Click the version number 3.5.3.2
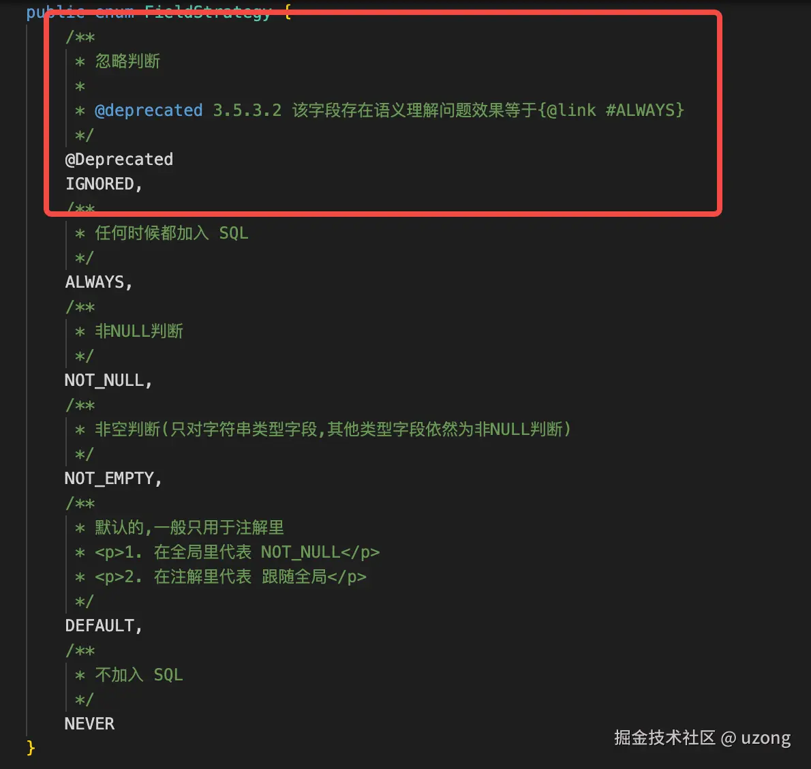This screenshot has width=811, height=769. point(247,110)
